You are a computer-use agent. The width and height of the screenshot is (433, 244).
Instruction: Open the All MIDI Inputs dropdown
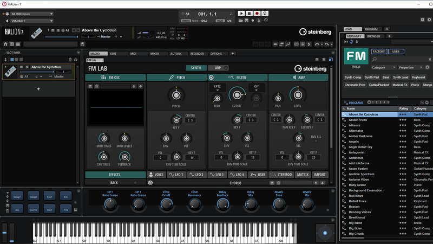[x=32, y=14]
